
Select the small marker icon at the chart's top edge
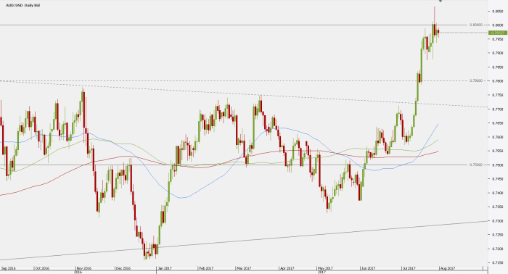(x=441, y=1)
